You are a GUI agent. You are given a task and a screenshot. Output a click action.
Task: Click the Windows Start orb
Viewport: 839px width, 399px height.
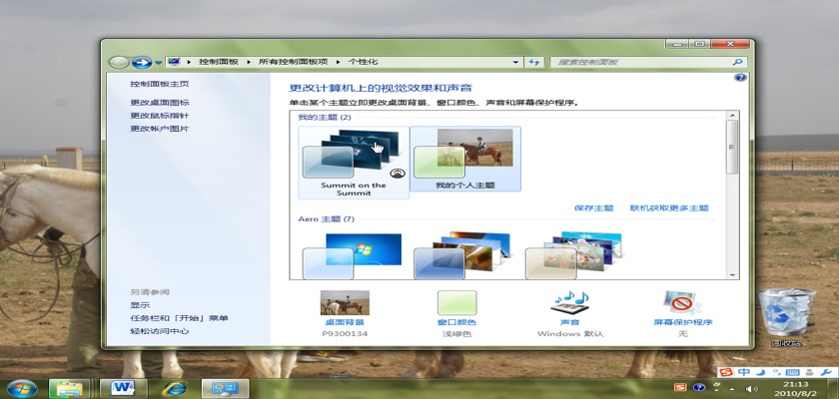[x=21, y=386]
